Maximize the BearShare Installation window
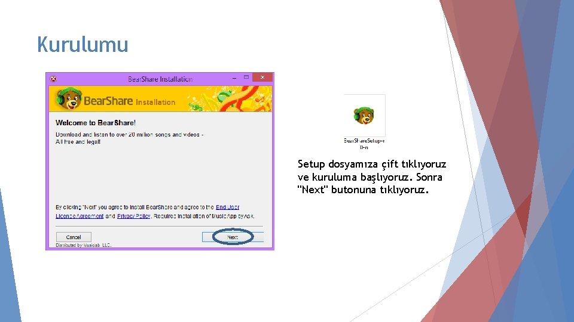This screenshot has width=574, height=322. coord(246,78)
